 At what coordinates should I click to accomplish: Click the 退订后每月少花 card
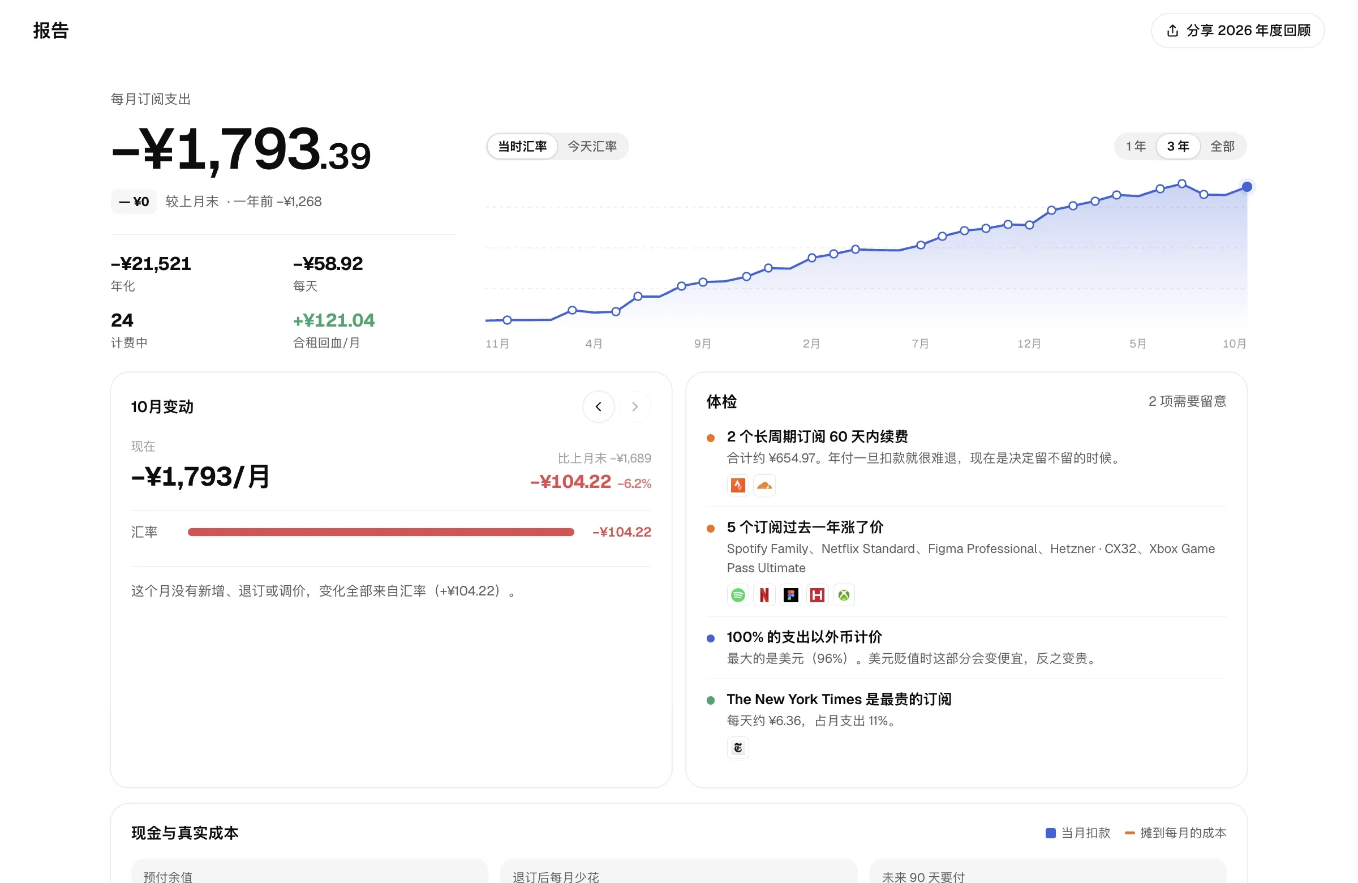coord(678,871)
